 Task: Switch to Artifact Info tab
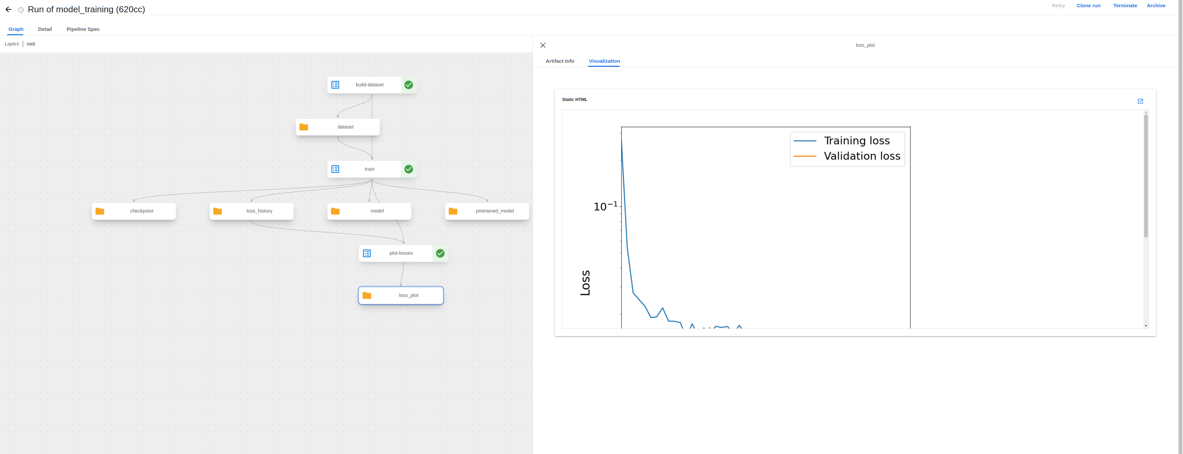[559, 61]
